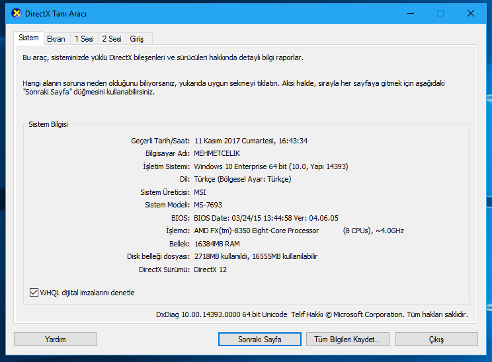Click the 2718MB kullanıldı page file text
This screenshot has width=492, height=362.
pos(221,256)
